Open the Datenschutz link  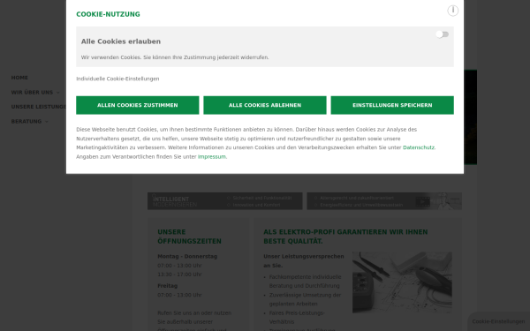419,147
